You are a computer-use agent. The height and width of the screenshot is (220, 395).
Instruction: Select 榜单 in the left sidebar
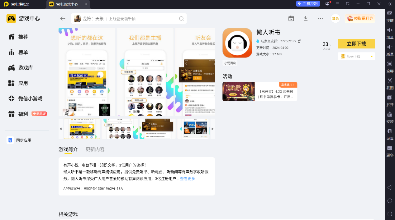point(23,52)
